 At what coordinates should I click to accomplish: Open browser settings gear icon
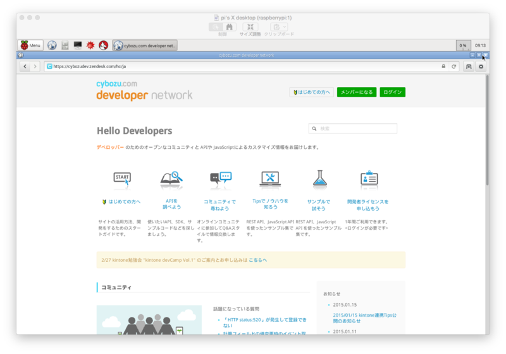click(481, 66)
